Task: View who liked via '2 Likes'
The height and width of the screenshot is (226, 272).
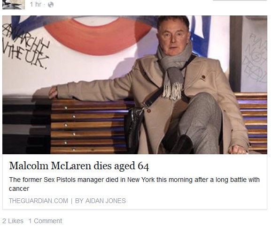Action: pyautogui.click(x=13, y=221)
